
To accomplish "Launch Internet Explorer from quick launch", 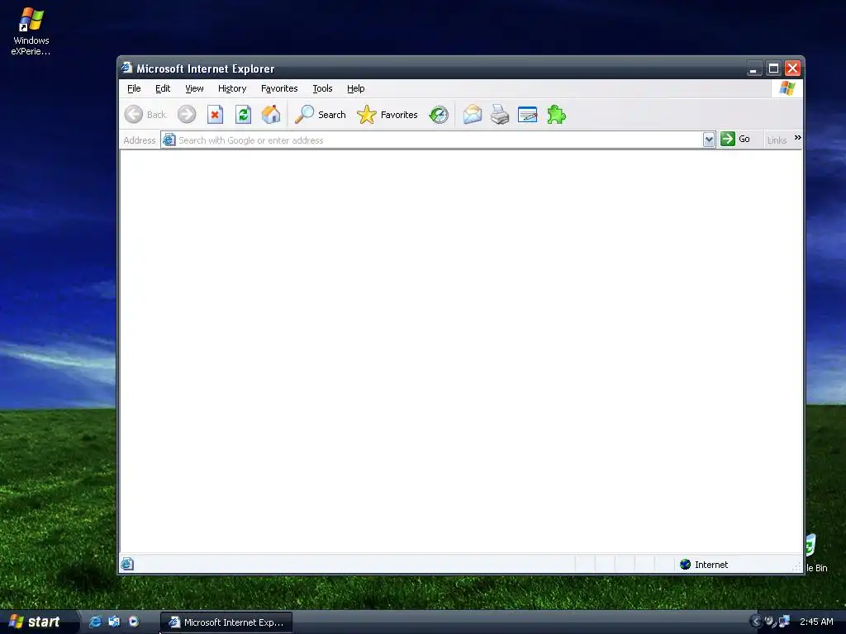I will [x=95, y=622].
